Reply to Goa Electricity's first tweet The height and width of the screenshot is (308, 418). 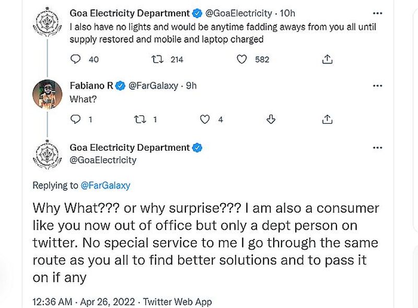pyautogui.click(x=76, y=60)
